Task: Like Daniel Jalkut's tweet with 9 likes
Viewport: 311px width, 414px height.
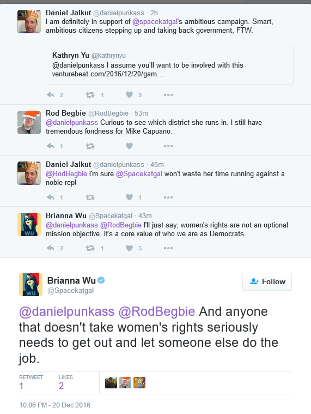Action: [129, 94]
